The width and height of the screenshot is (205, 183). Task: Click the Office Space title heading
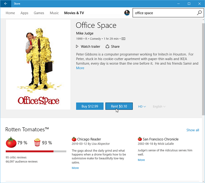tap(96, 25)
